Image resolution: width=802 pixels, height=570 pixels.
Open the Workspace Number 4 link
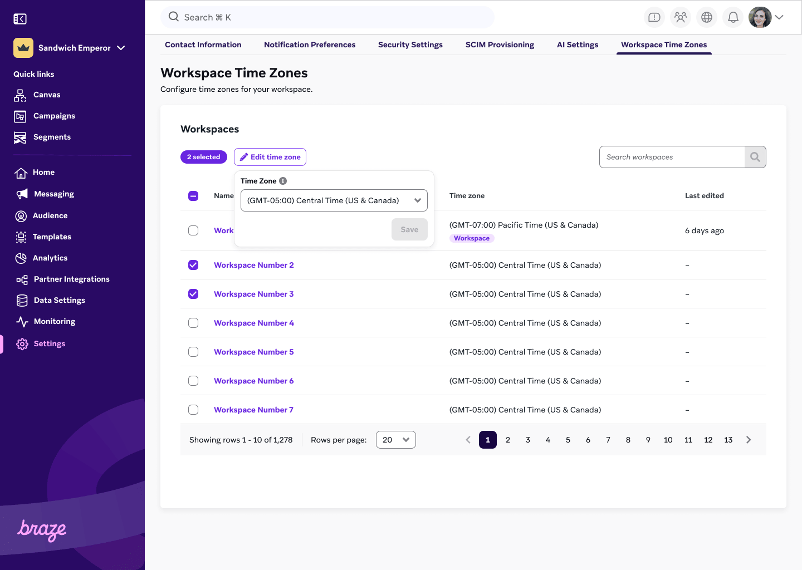tap(253, 323)
